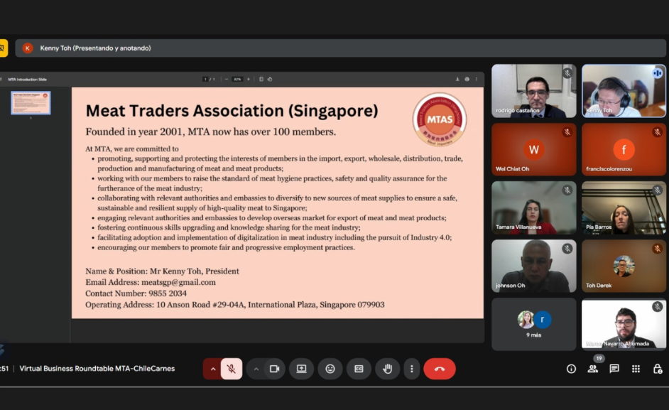Image resolution: width=669 pixels, height=410 pixels.
Task: Click the present screen icon
Action: [301, 369]
